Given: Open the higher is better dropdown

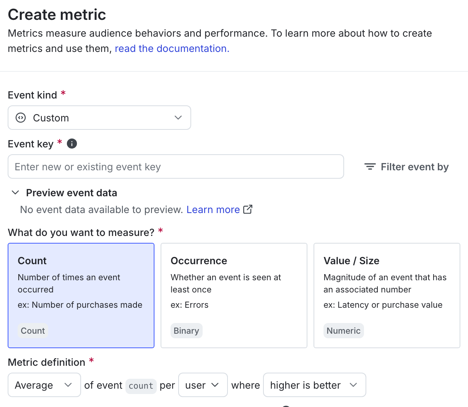Looking at the screenshot, I should 314,385.
